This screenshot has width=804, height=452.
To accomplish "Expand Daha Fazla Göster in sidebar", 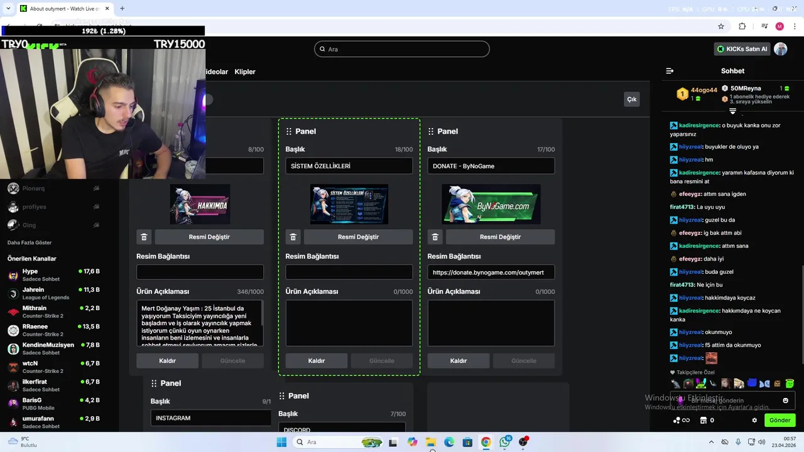I will (30, 242).
